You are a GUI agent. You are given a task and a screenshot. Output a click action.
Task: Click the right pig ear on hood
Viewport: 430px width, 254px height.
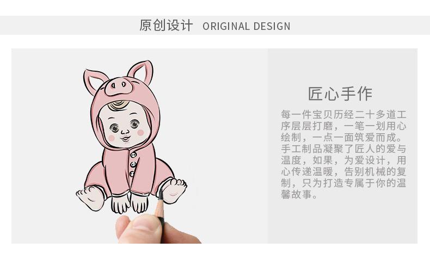tap(141, 72)
